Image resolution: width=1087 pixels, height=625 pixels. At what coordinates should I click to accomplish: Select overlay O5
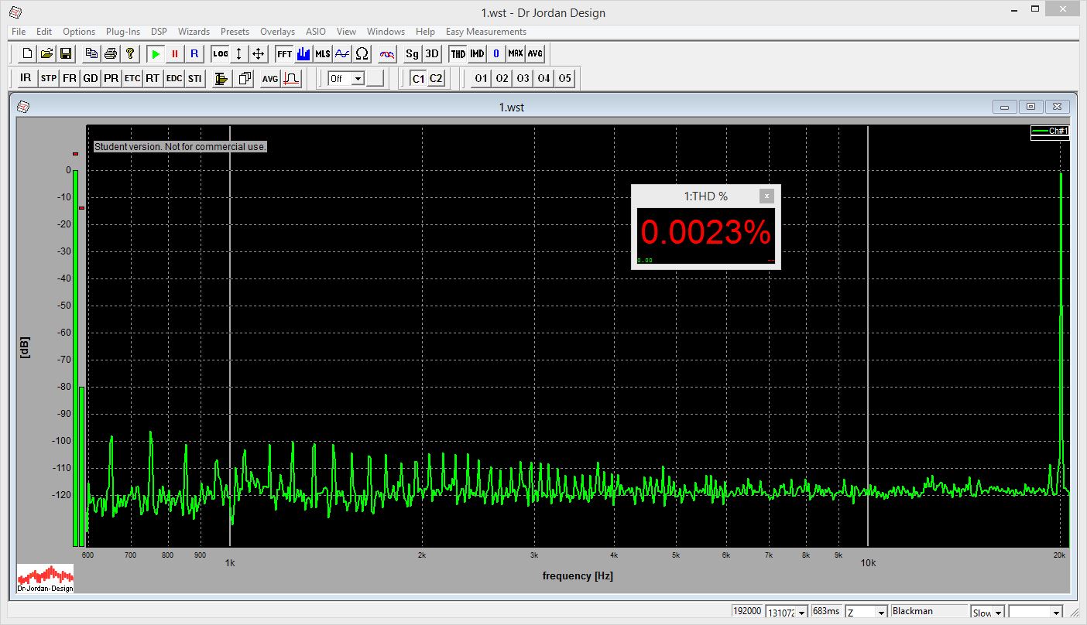(x=565, y=78)
